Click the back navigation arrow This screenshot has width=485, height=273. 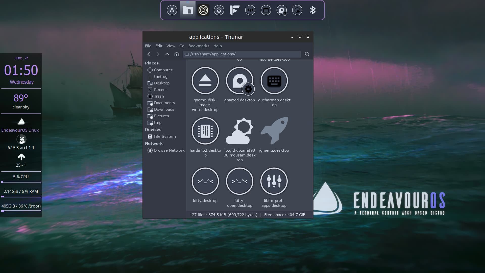[149, 54]
